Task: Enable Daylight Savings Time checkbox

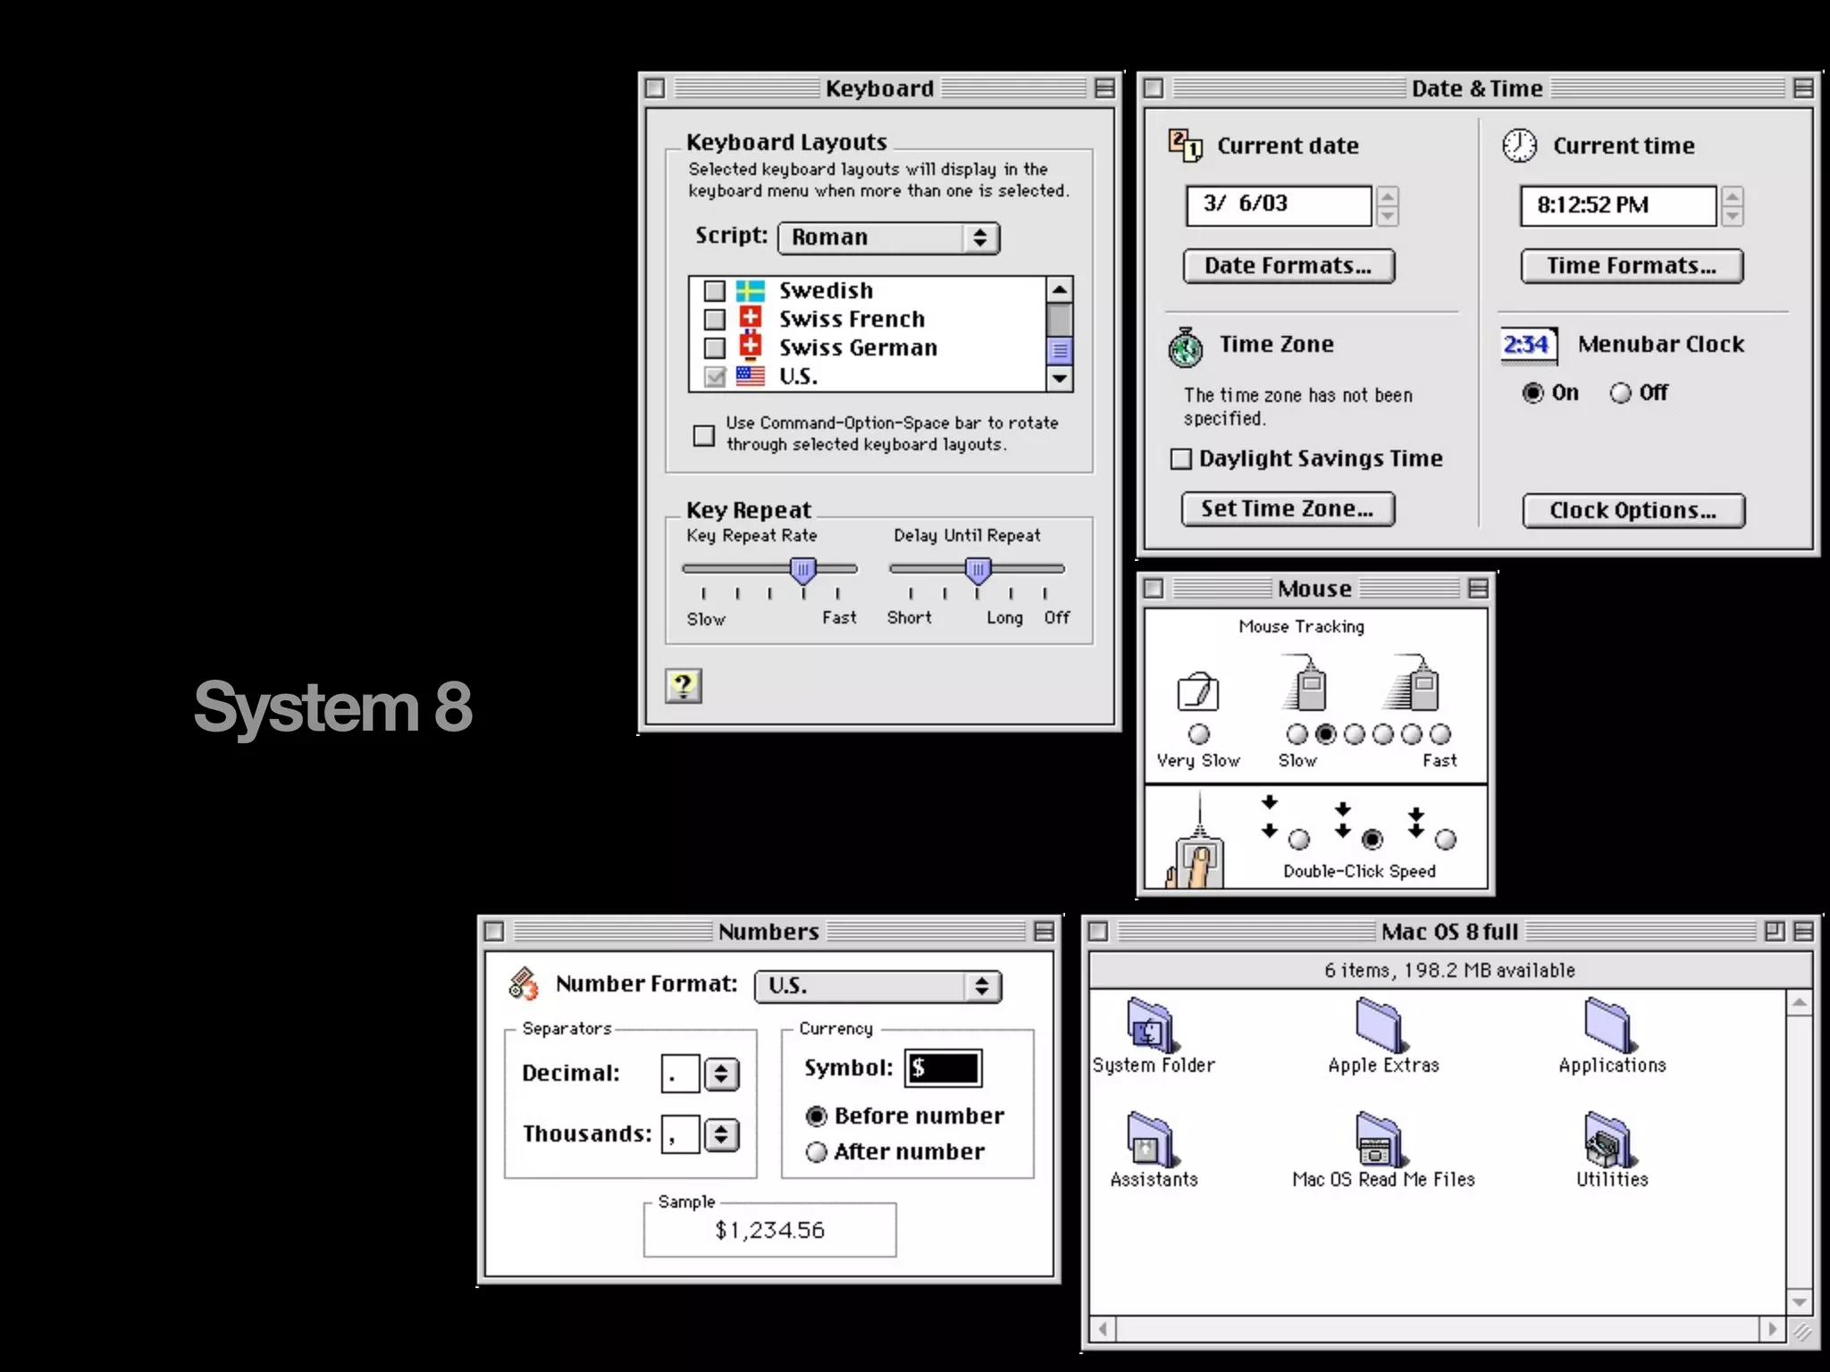Action: pyautogui.click(x=1181, y=458)
